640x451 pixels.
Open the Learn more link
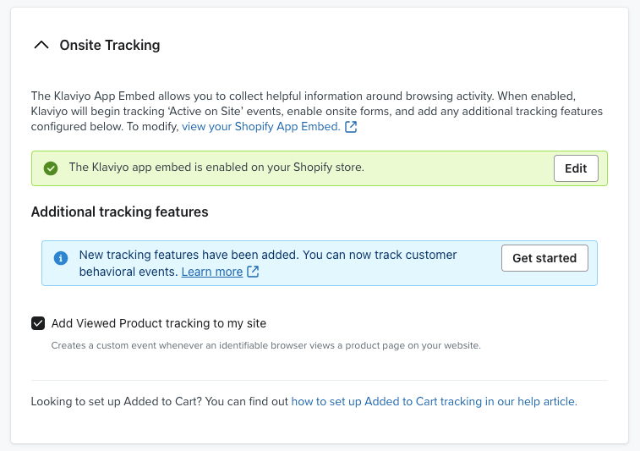[211, 272]
